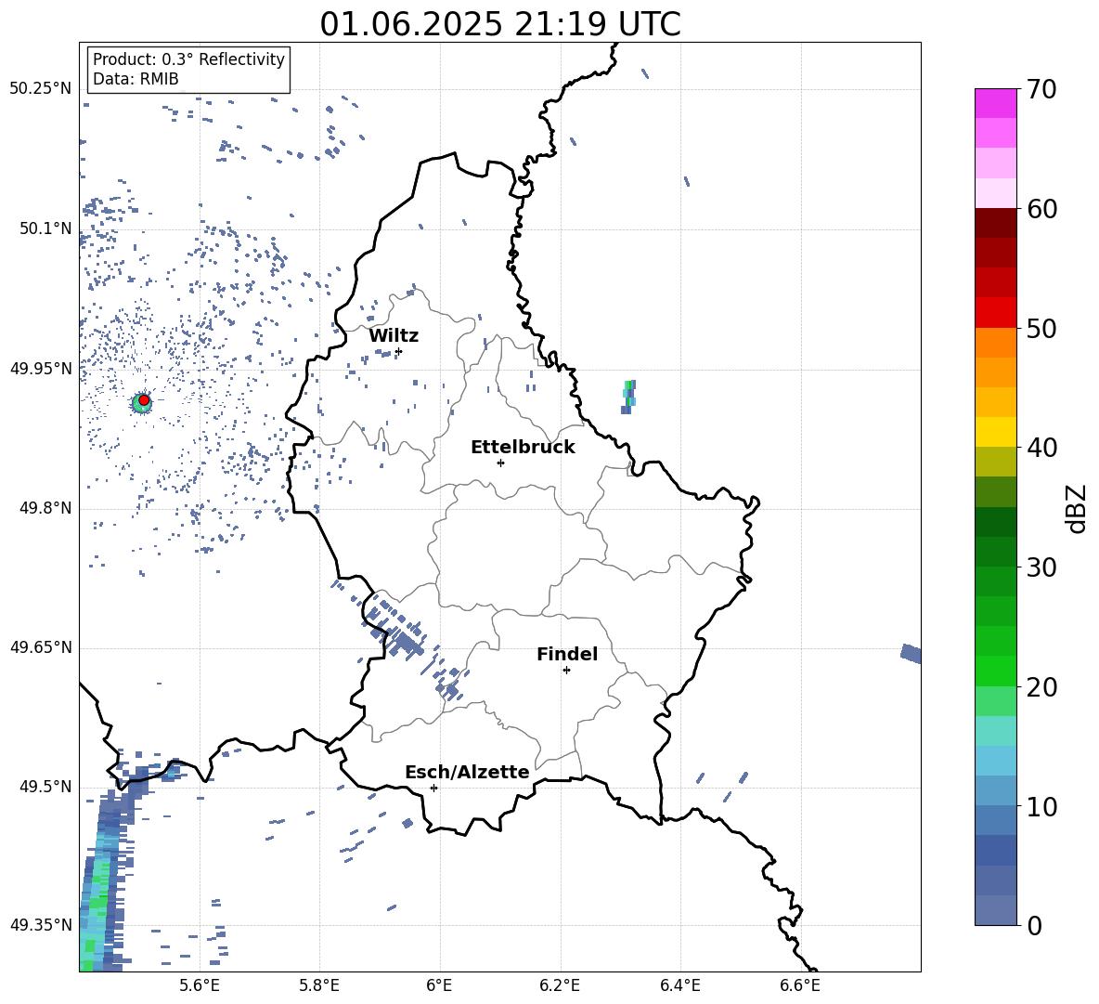Click the Data: RMIB text
The width and height of the screenshot is (1099, 1004).
tap(136, 79)
